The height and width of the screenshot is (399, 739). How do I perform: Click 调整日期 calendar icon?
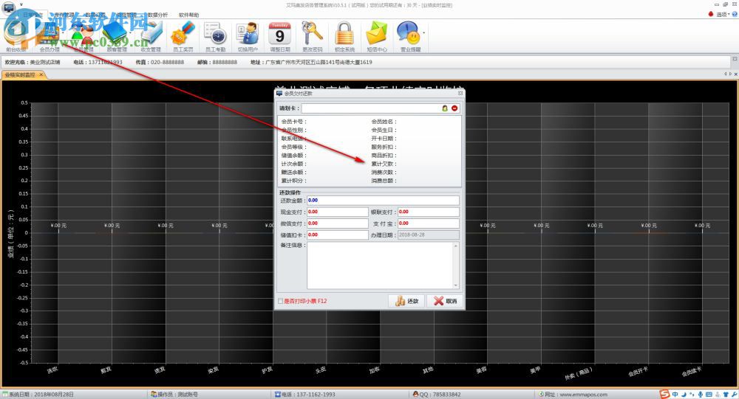click(x=280, y=37)
